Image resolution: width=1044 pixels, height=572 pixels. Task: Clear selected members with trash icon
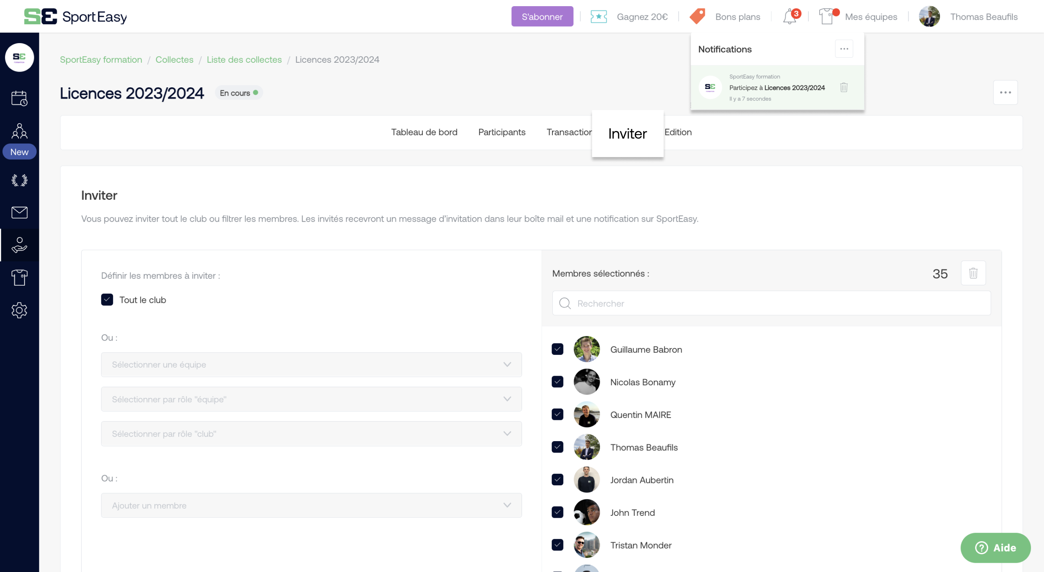pos(974,273)
